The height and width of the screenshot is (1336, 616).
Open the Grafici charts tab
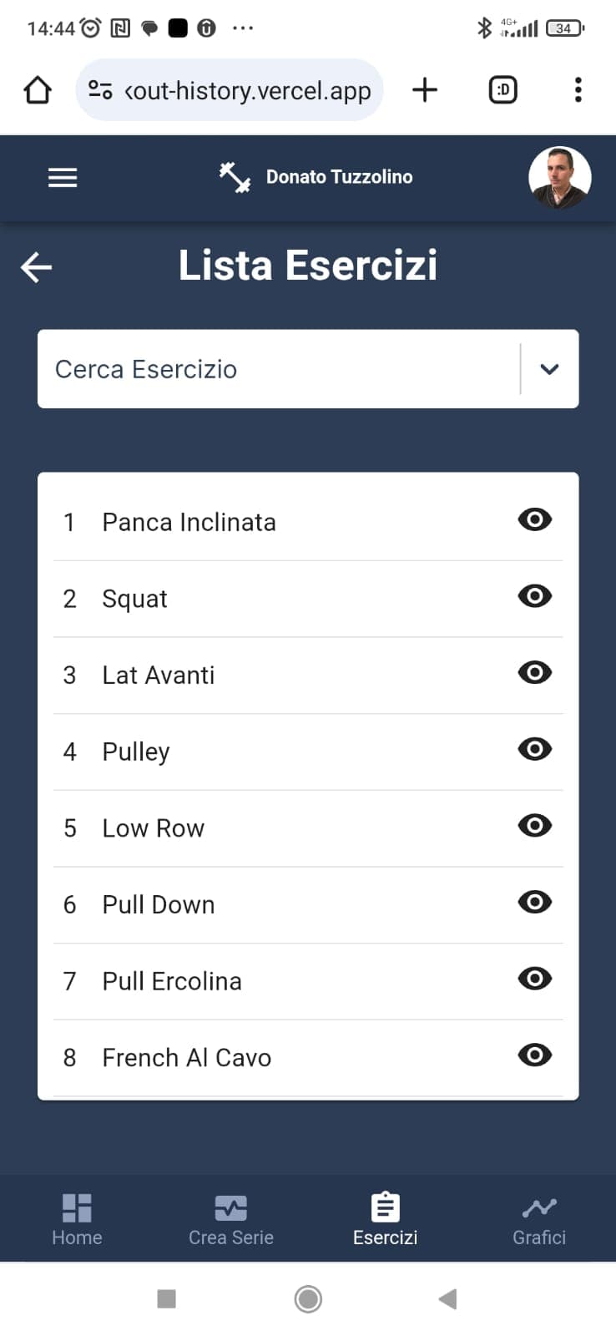click(539, 1219)
